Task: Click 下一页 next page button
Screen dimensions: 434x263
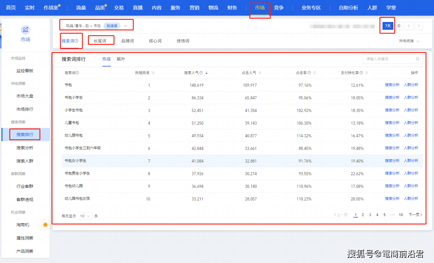Action: 415,215
